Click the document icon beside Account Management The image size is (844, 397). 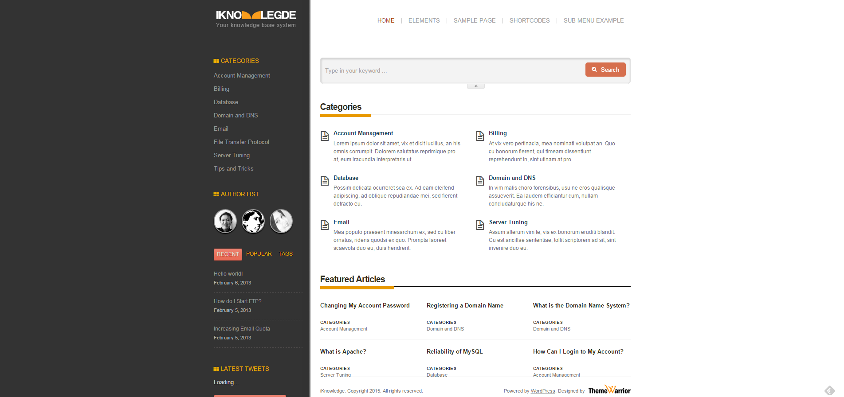coord(325,136)
